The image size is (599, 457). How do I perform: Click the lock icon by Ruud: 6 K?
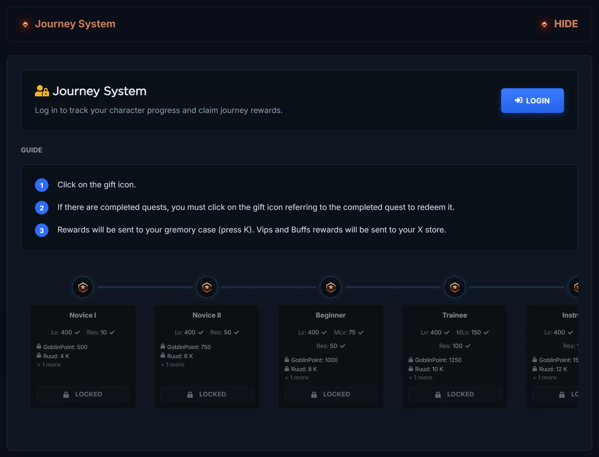pyautogui.click(x=163, y=355)
